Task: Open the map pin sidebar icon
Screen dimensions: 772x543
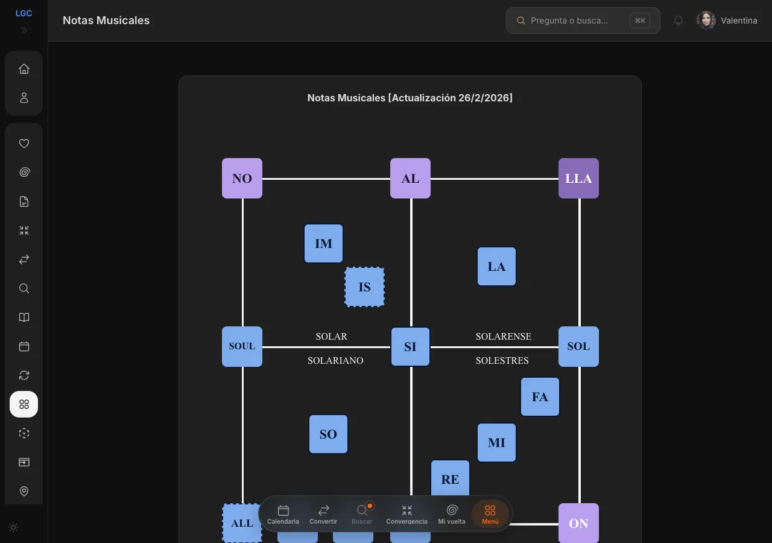Action: (x=24, y=491)
